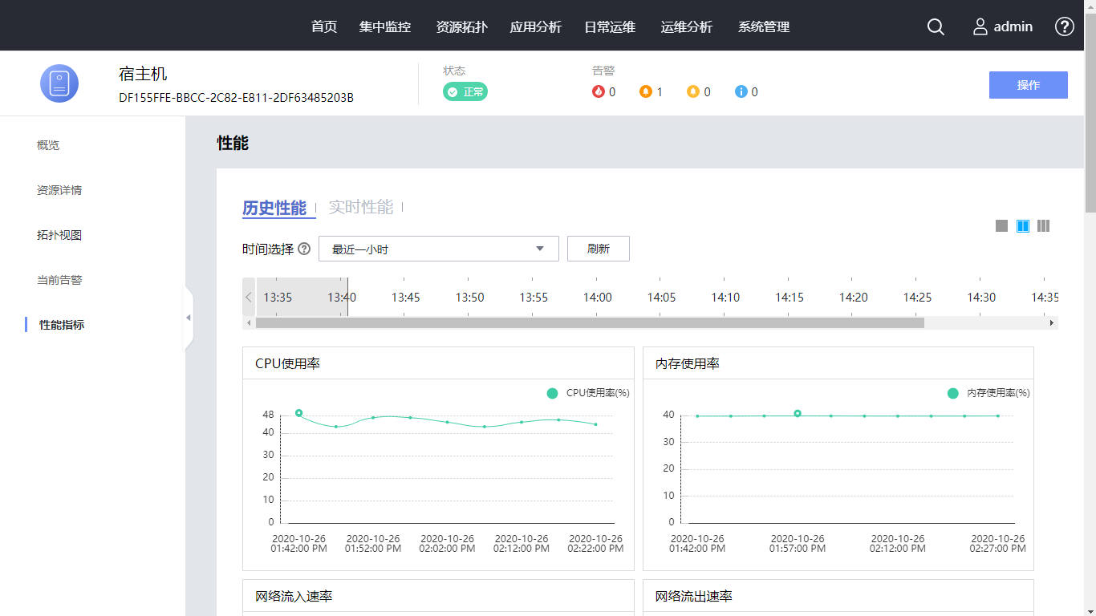The image size is (1096, 616).
Task: Click the blue 操作 button
Action: coord(1028,85)
